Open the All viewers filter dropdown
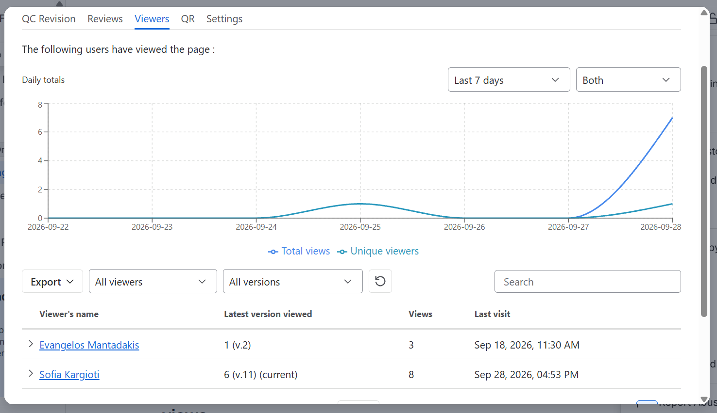This screenshot has width=717, height=413. [x=153, y=282]
